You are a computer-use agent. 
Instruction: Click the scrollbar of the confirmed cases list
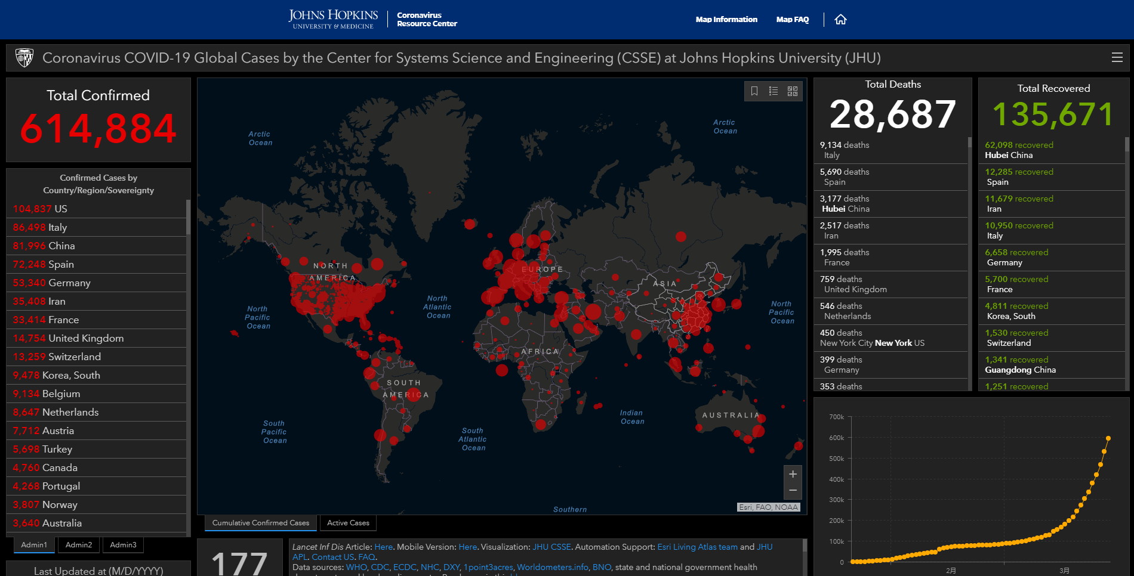coord(189,217)
